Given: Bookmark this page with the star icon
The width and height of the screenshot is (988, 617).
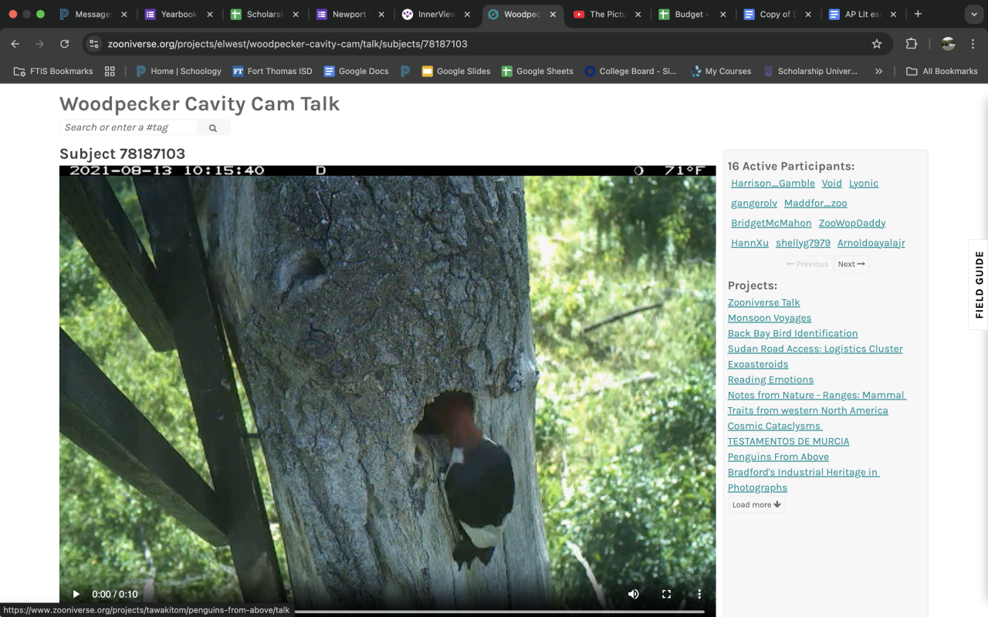Looking at the screenshot, I should pyautogui.click(x=877, y=44).
